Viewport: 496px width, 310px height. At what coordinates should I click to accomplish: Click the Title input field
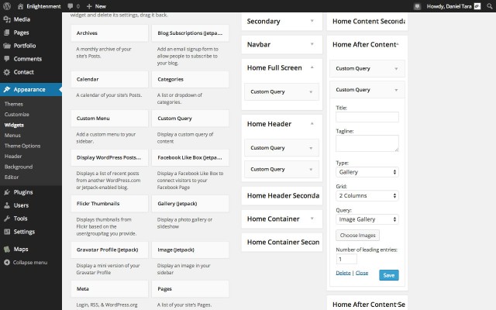coord(367,117)
